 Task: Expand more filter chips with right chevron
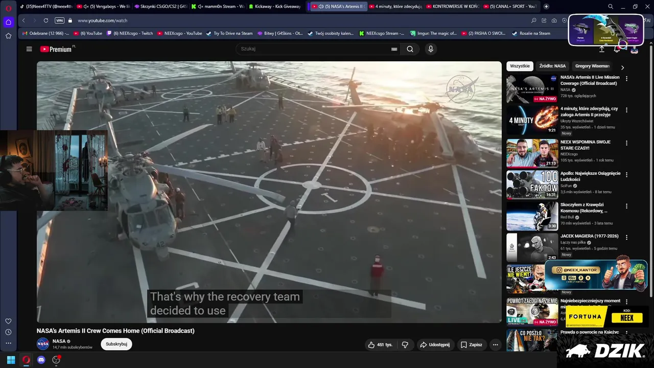622,67
